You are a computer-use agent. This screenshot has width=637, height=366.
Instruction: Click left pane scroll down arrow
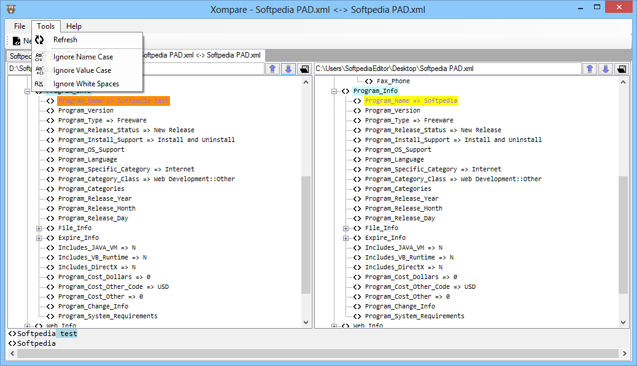pyautogui.click(x=306, y=323)
